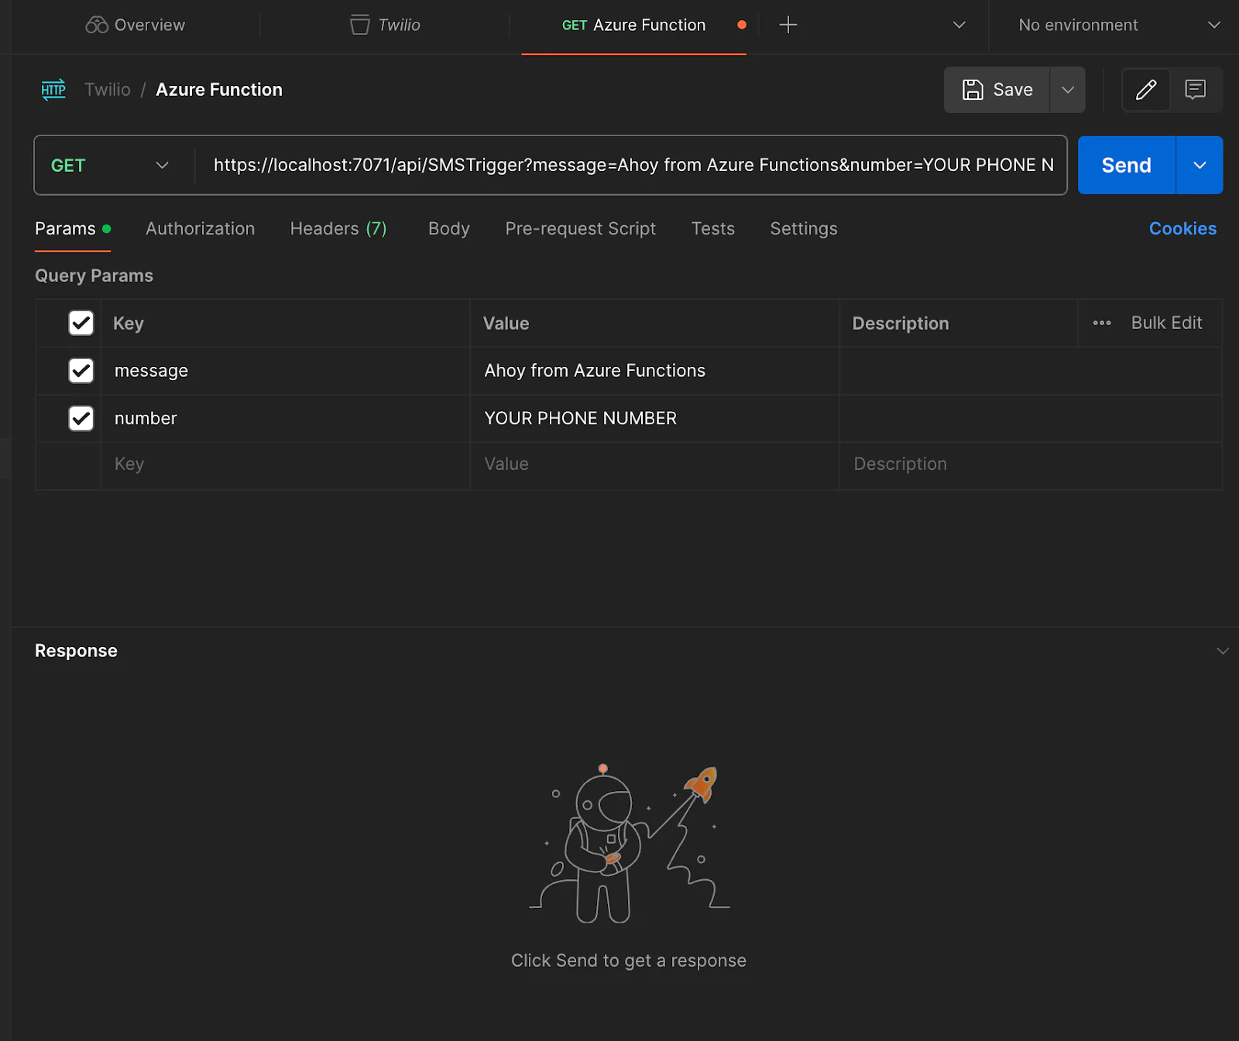Click the description cell for number row
The height and width of the screenshot is (1041, 1239).
1031,419
